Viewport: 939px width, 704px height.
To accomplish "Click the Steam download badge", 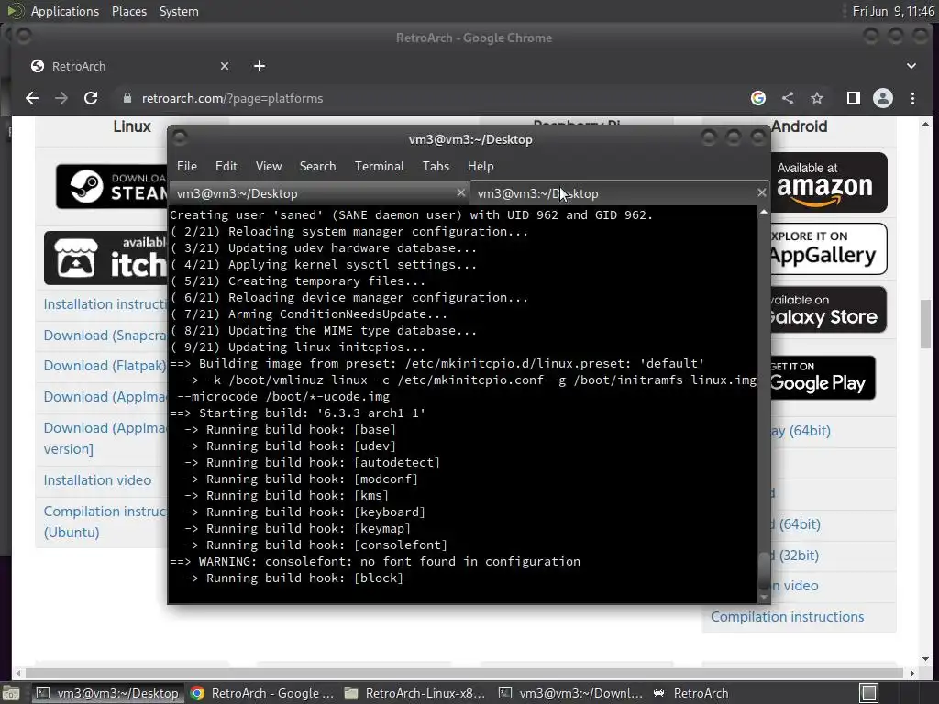I will tap(111, 187).
